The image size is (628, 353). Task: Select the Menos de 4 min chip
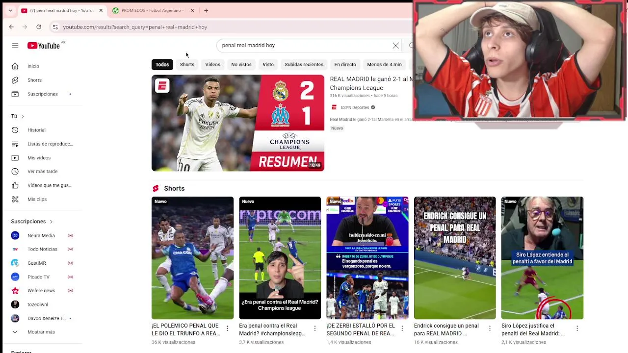click(x=384, y=65)
